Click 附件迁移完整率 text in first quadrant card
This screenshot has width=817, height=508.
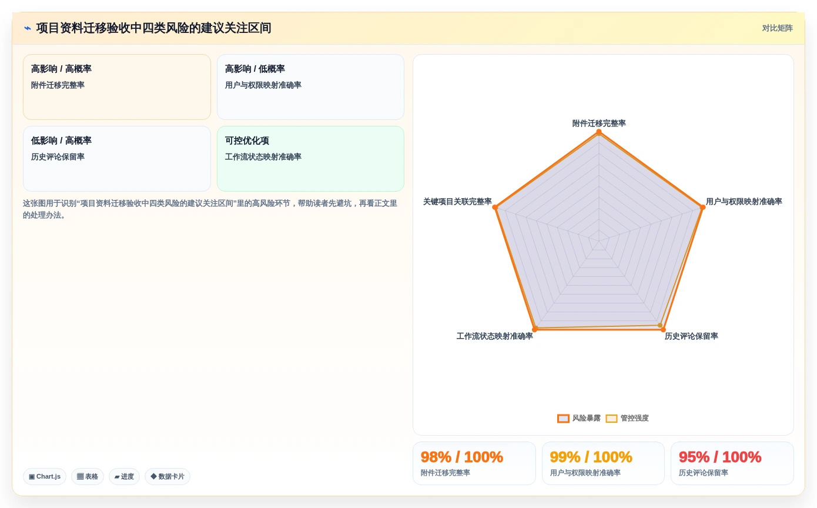click(58, 85)
